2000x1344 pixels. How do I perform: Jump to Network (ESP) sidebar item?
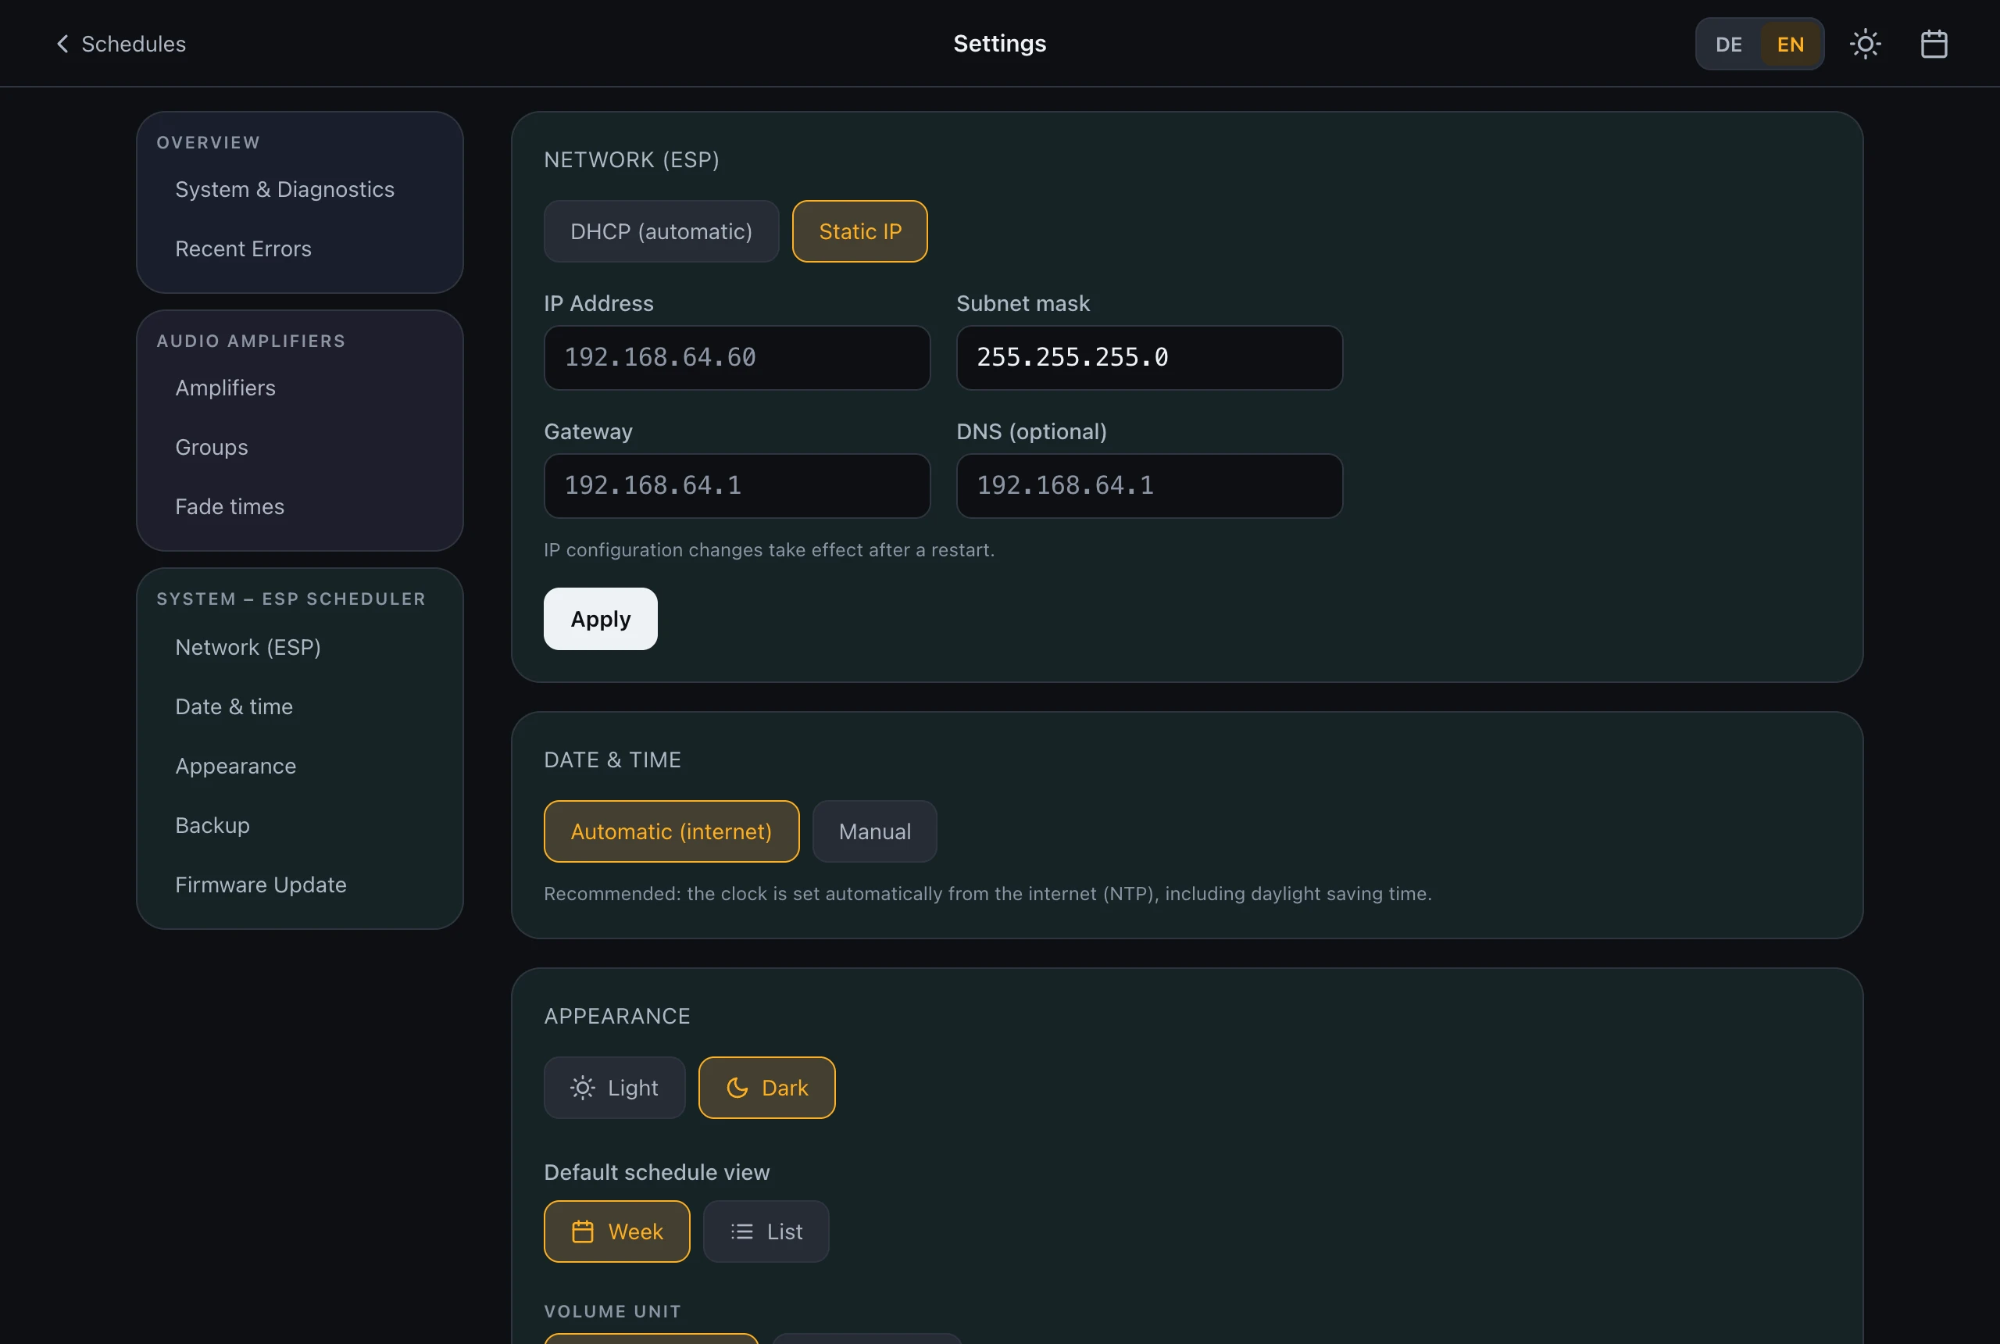(x=248, y=647)
